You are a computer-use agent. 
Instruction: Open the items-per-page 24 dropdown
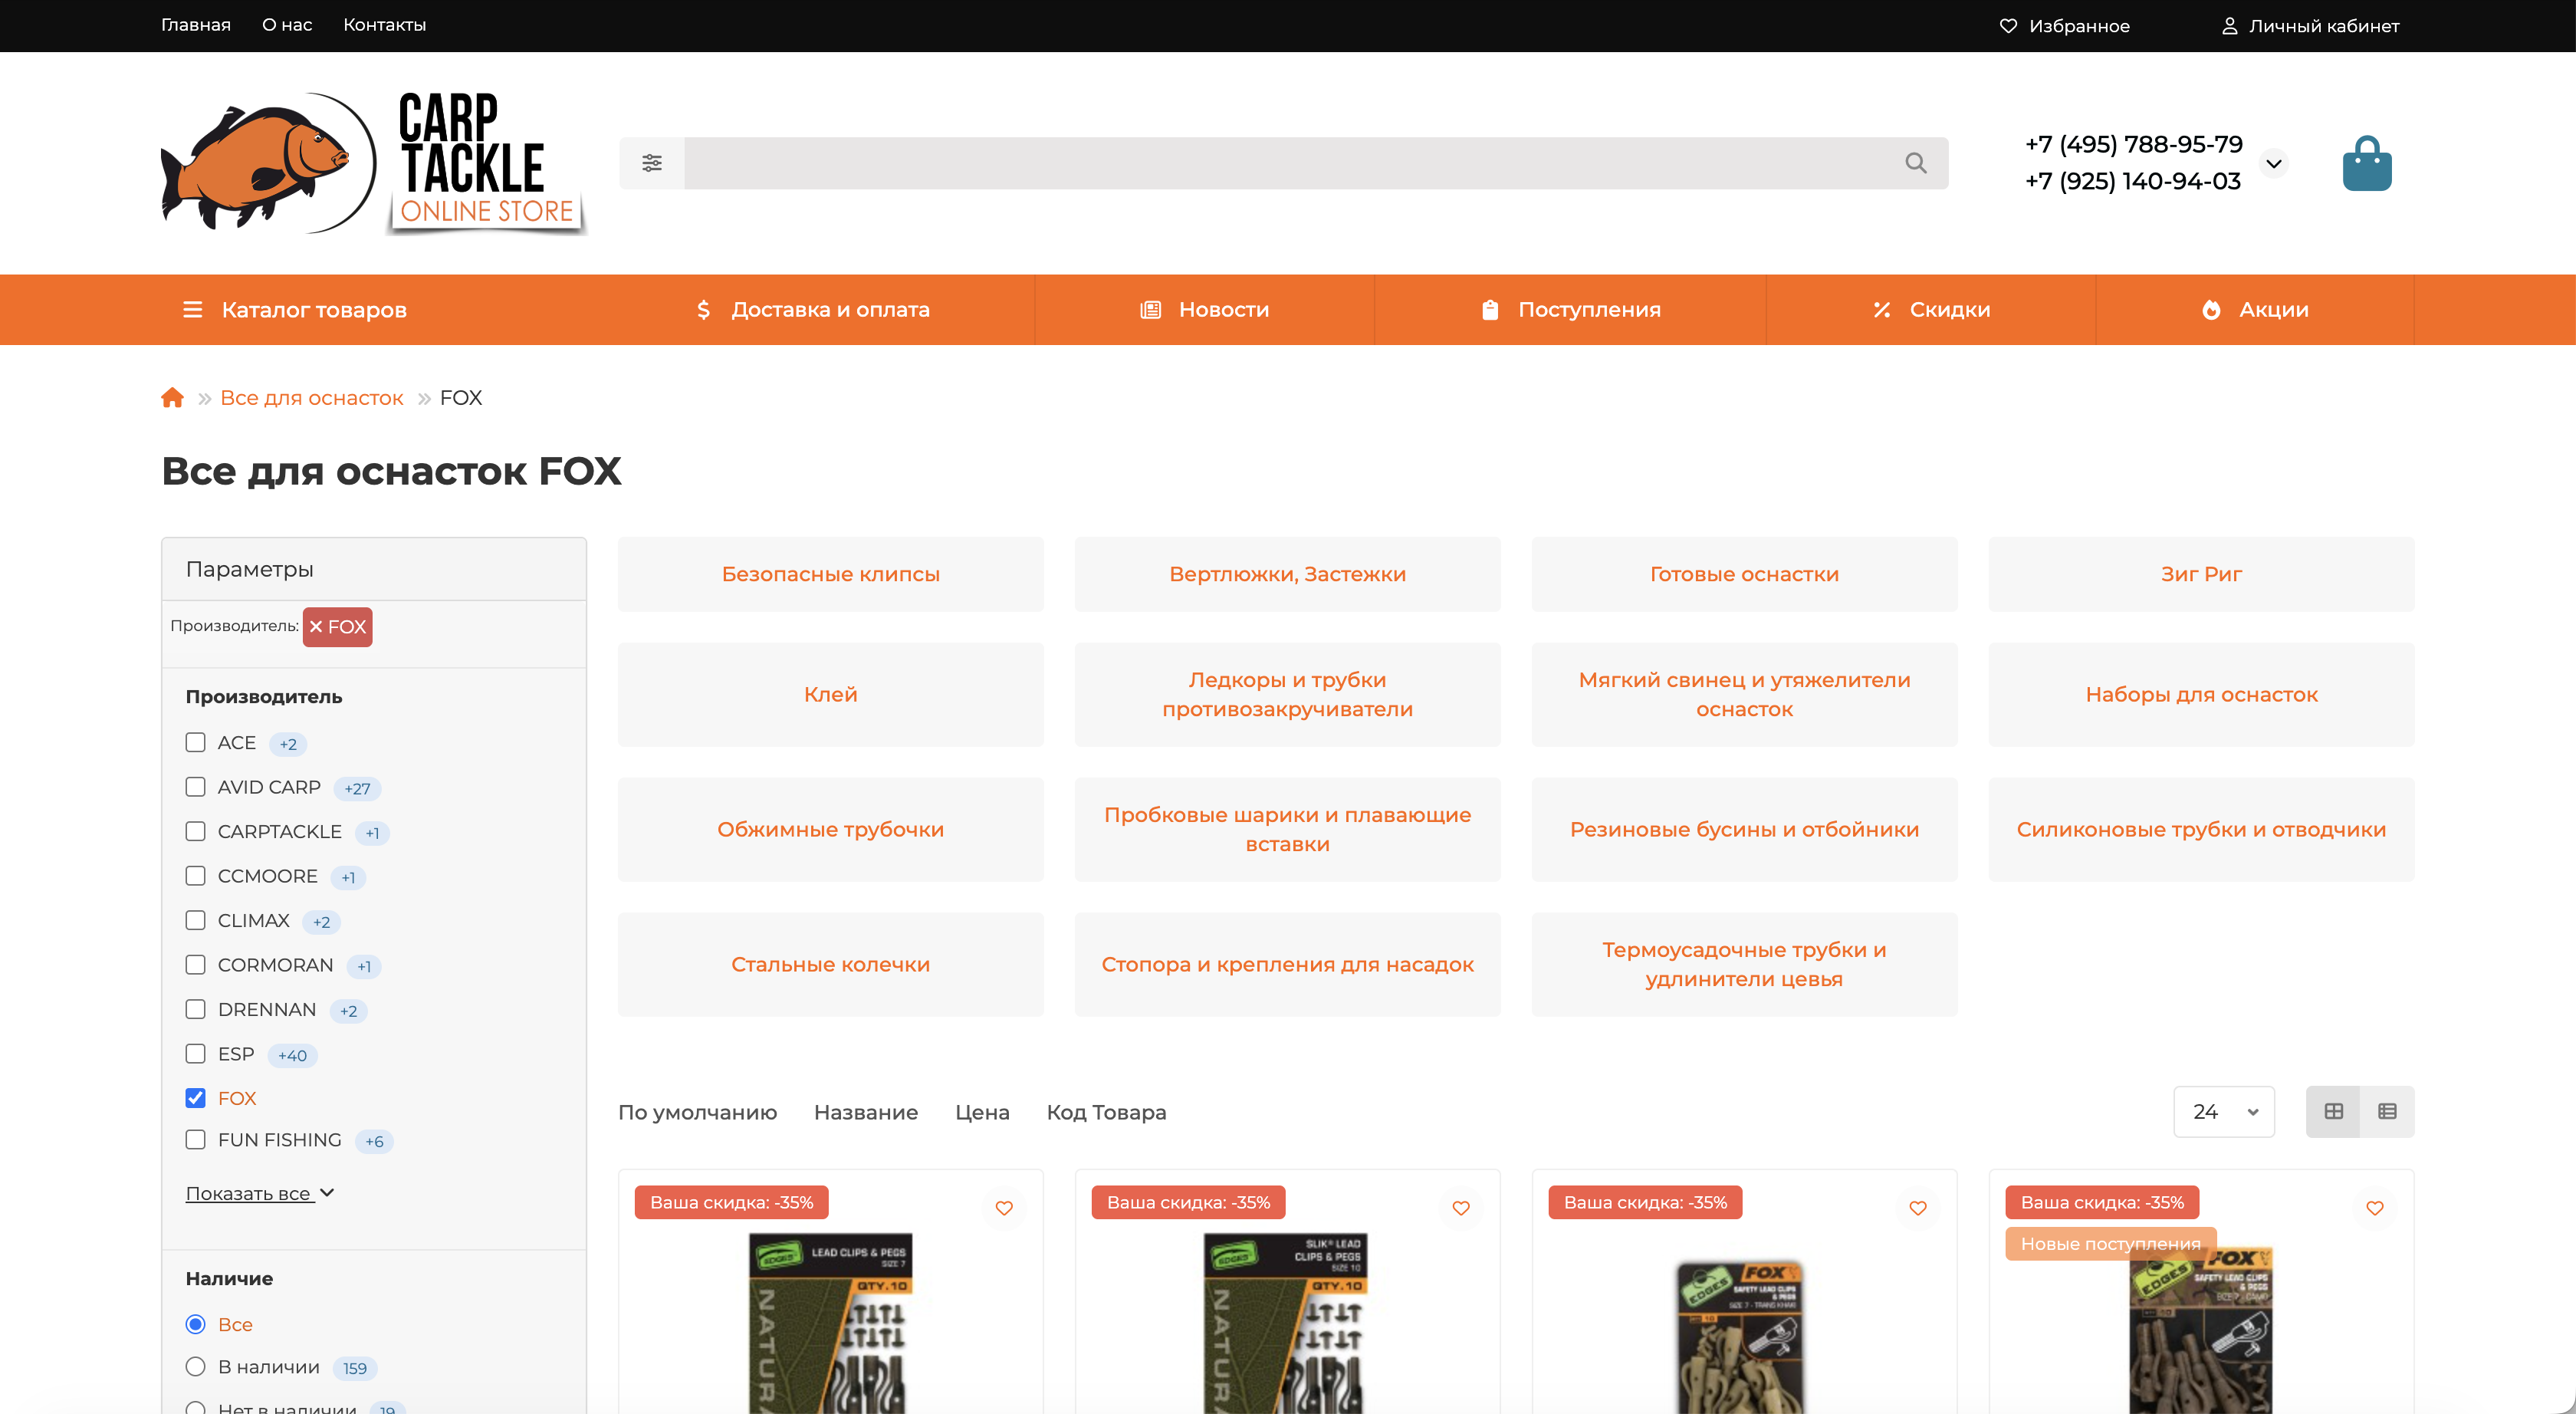click(x=2223, y=1111)
